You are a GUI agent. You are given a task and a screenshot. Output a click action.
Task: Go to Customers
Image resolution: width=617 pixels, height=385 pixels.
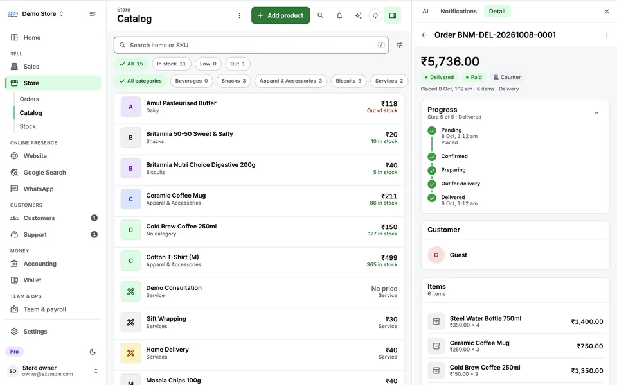point(53,218)
